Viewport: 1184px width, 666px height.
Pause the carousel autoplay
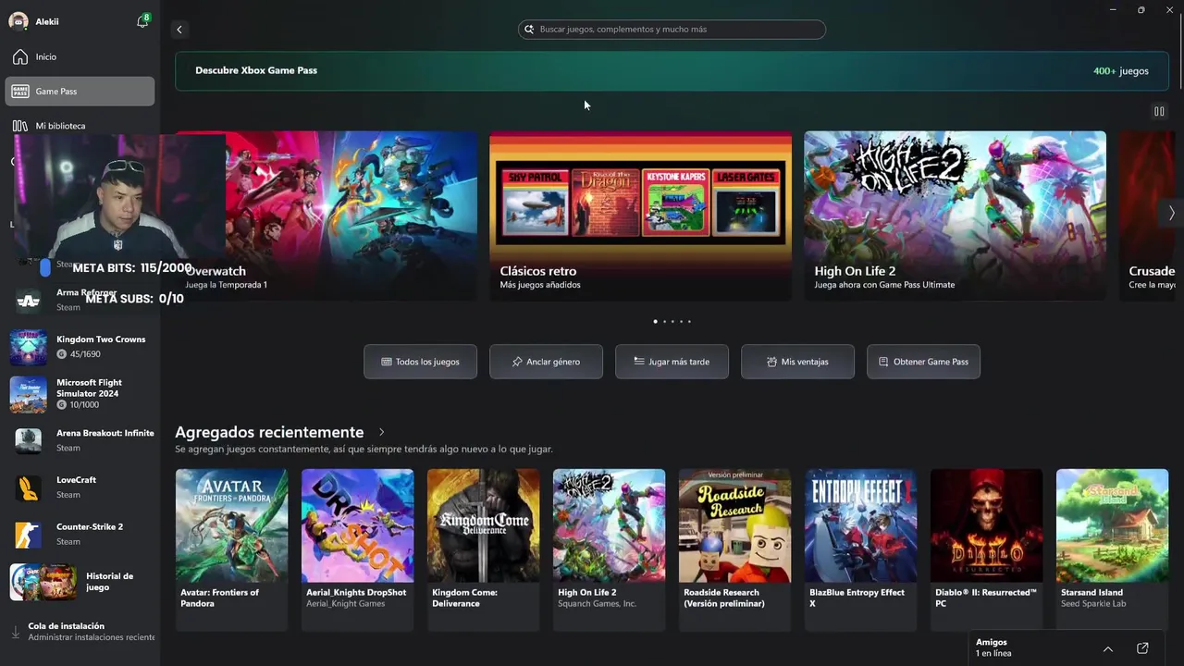tap(1159, 111)
